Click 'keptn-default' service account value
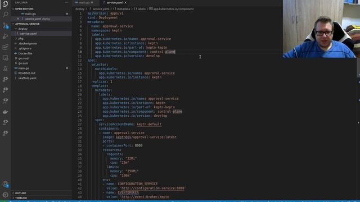 [x=149, y=125]
